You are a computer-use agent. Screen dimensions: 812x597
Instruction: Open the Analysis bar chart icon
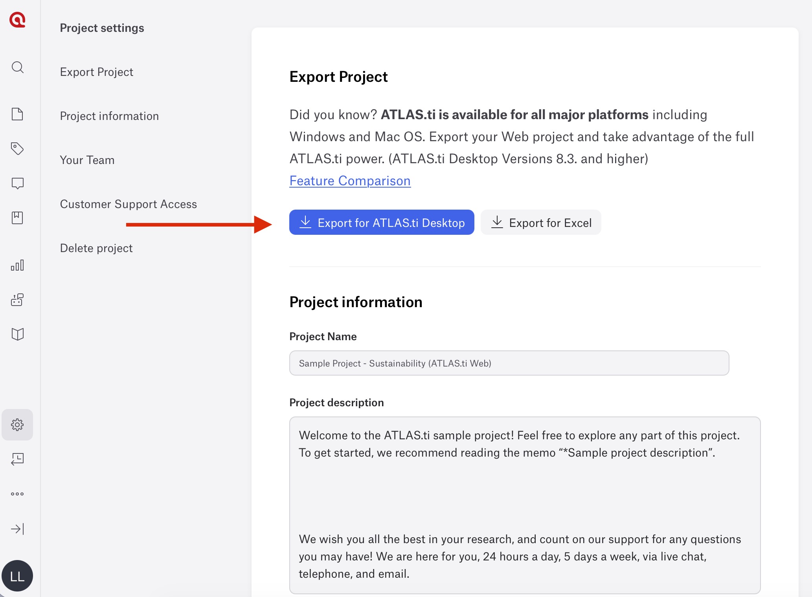click(x=17, y=265)
